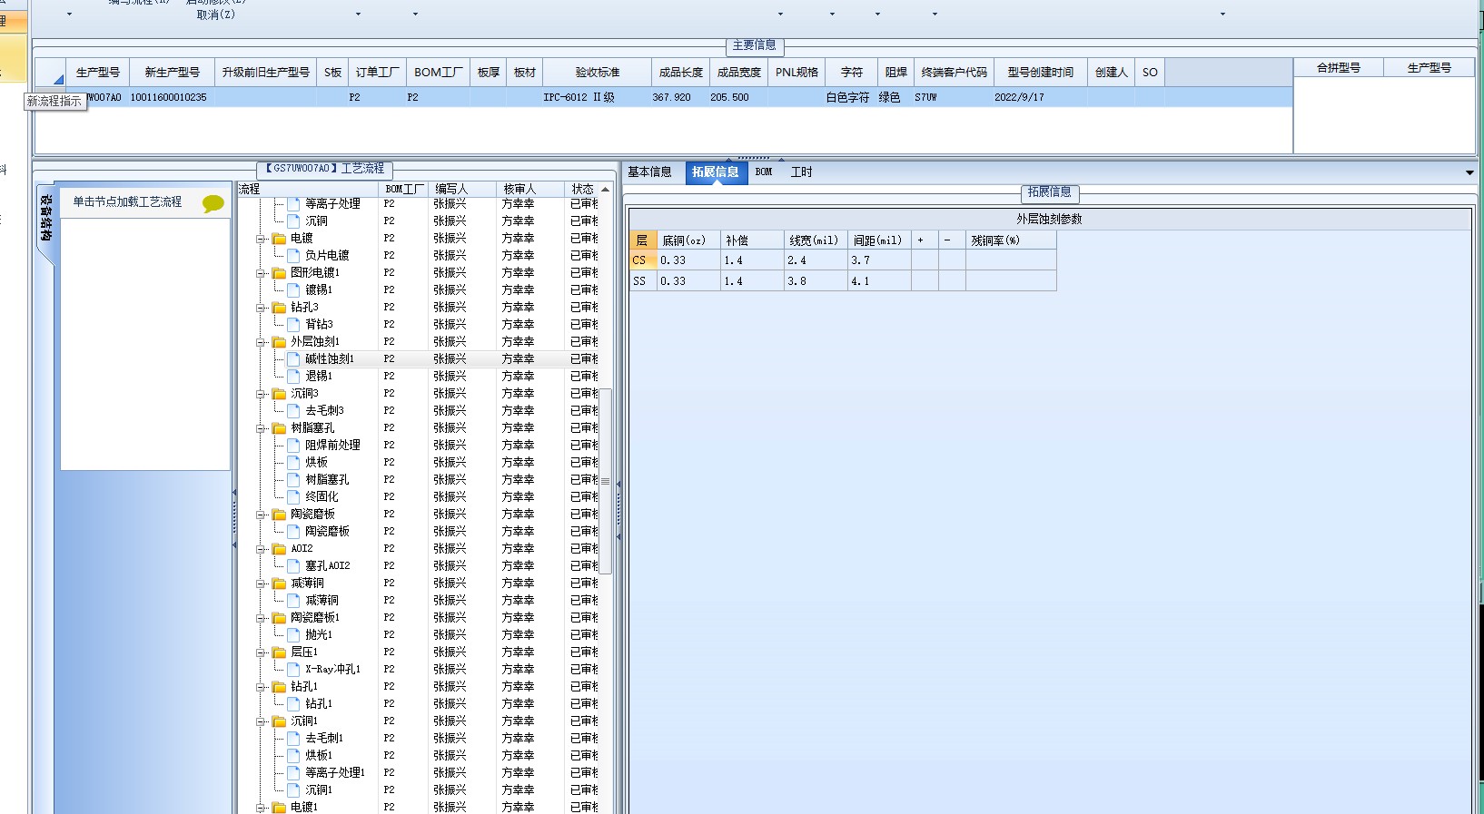Click the folder icon of AOI2
This screenshot has height=814, width=1484.
point(279,549)
